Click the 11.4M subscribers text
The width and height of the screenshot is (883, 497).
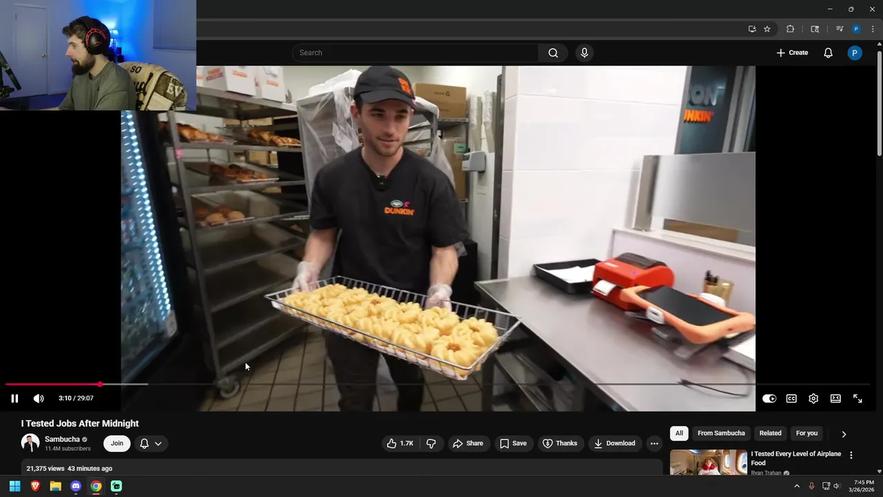coord(68,449)
